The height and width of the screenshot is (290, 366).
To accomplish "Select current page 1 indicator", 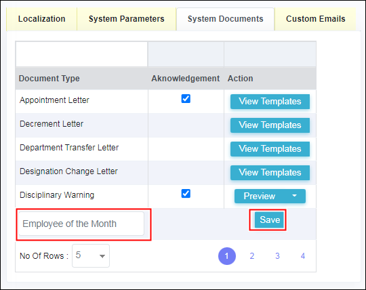I will click(227, 256).
